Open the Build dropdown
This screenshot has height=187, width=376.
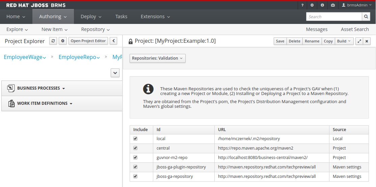coord(344,41)
